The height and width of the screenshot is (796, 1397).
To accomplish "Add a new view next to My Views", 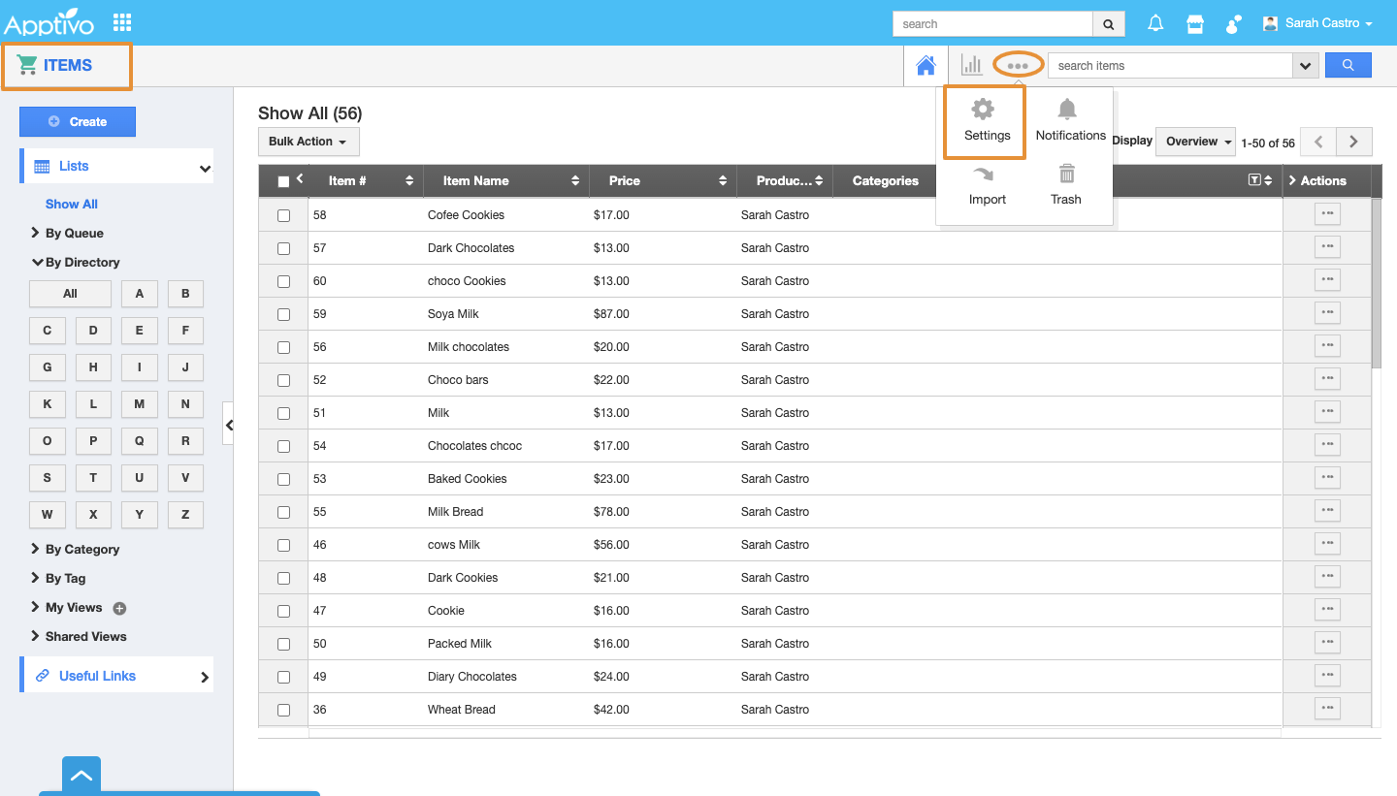I will pos(119,609).
